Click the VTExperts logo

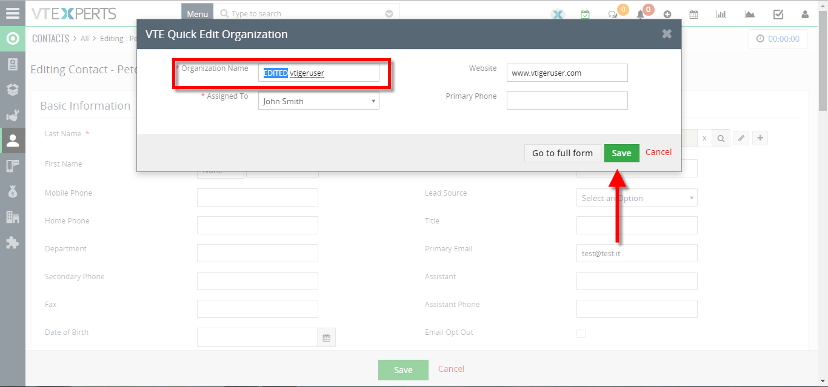74,13
